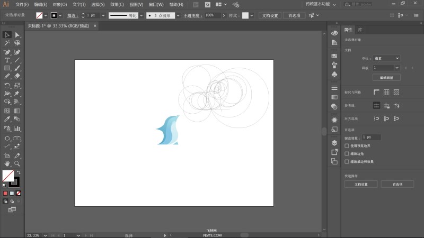
Task: Open the Symbols panel club icon
Action: 334,74
